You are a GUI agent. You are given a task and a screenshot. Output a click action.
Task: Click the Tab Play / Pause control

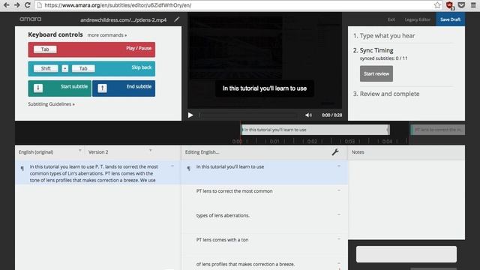pos(91,49)
